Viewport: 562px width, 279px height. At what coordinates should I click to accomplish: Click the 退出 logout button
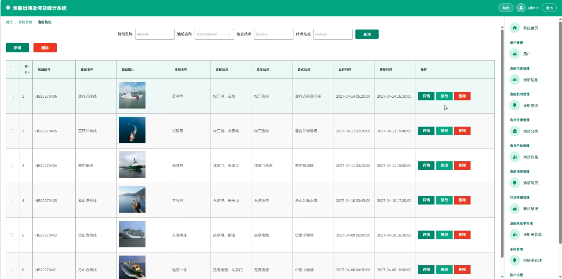point(549,8)
